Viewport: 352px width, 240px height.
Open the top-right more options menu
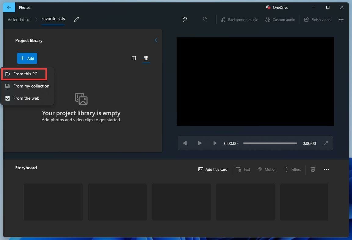pyautogui.click(x=341, y=19)
